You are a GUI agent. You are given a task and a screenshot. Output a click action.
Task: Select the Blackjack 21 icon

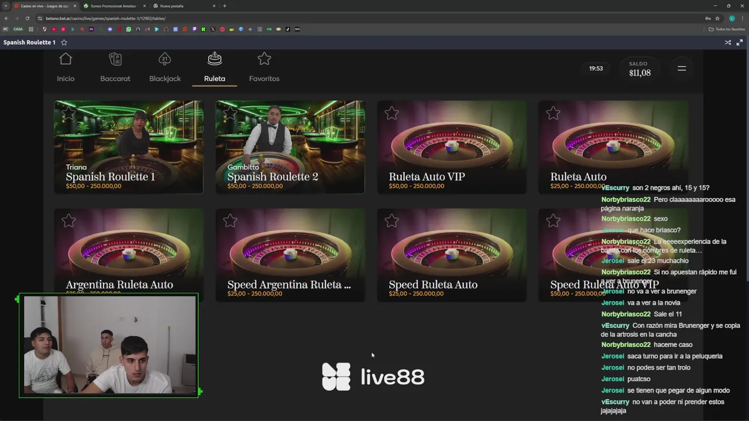coord(164,59)
